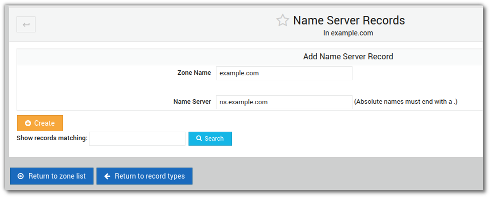
Task: Click the Name Server Records heading
Action: coord(349,20)
